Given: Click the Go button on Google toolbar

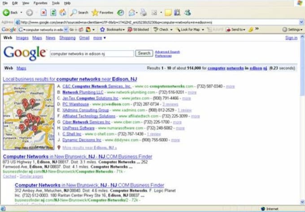Looking at the screenshot, I should 71,30.
